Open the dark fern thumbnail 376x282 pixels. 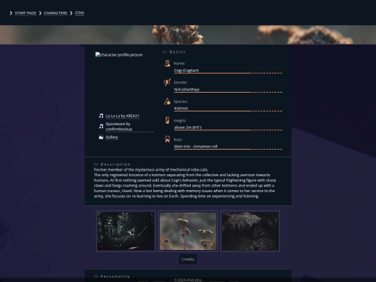point(250,231)
